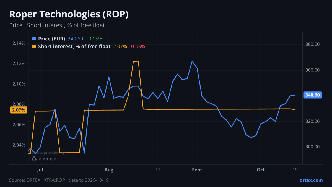Click the 17 date axis label
This screenshot has height=187, width=332.
(158, 170)
